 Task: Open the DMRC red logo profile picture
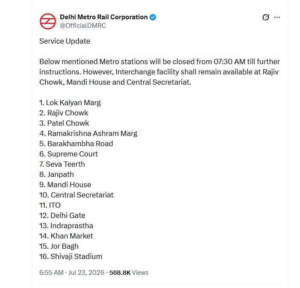[x=48, y=21]
